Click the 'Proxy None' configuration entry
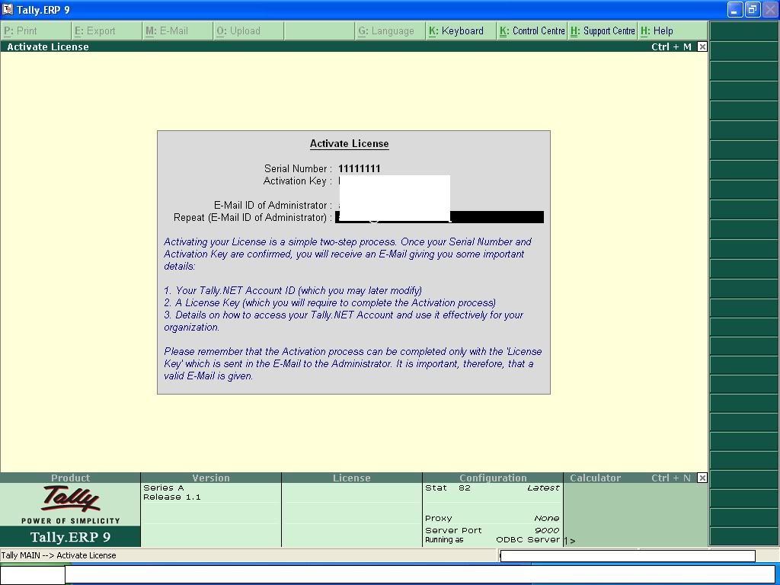Viewport: 780px width, 585px height. pyautogui.click(x=492, y=518)
